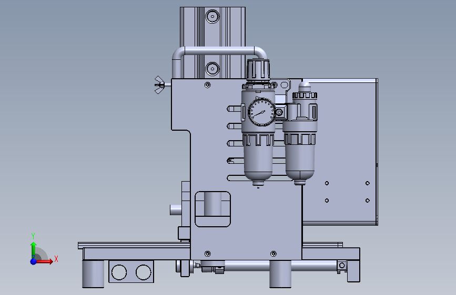The width and height of the screenshot is (456, 295).
Task: Select the right circle on the bottom block
Action: (x=144, y=272)
